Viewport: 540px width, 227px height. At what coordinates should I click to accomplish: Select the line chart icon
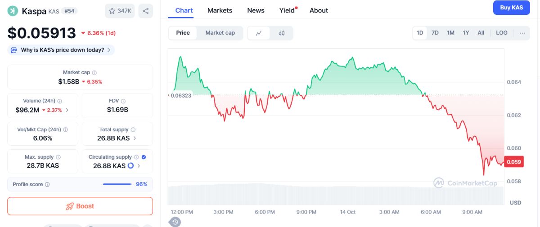tap(259, 33)
